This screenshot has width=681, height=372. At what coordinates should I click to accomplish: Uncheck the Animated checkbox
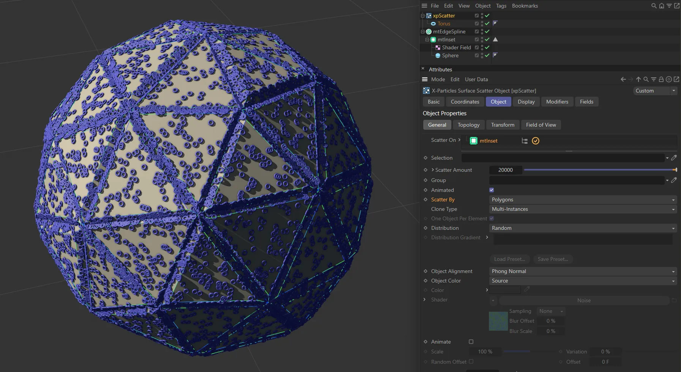pyautogui.click(x=491, y=190)
